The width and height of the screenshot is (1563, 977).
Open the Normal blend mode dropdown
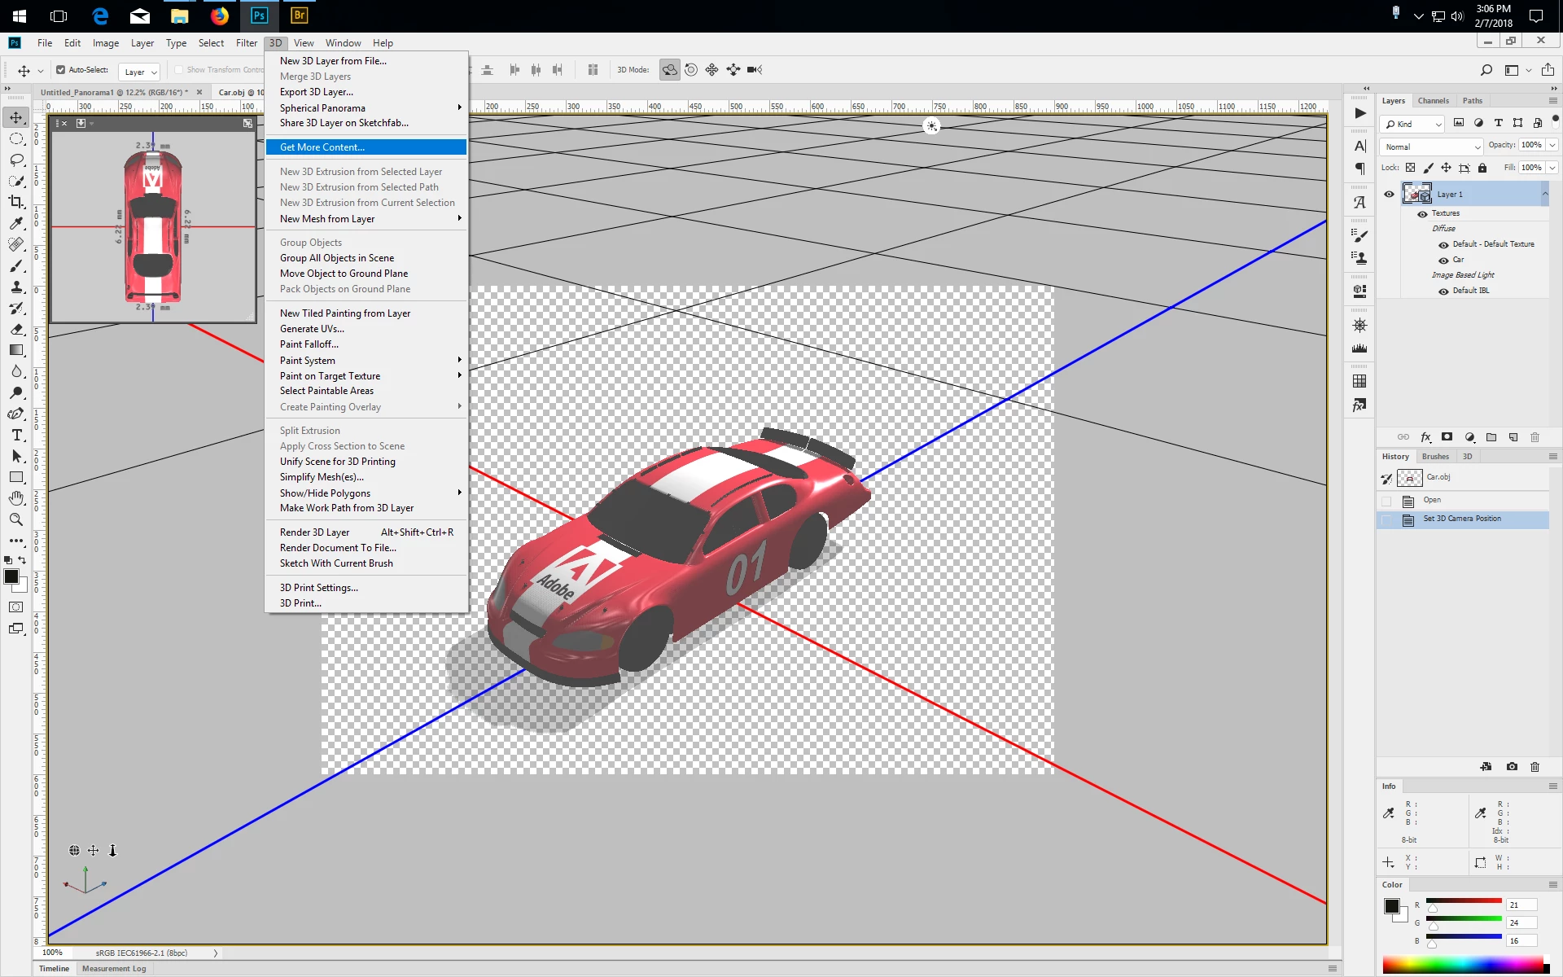tap(1431, 147)
